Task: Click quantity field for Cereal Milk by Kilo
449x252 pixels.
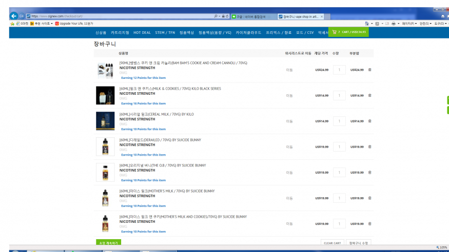Action: click(x=339, y=121)
